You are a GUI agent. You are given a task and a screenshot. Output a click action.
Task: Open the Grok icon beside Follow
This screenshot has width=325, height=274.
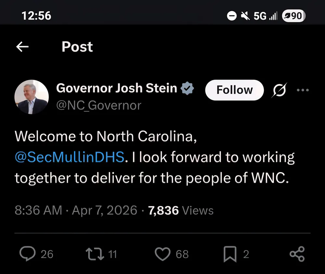coord(279,90)
